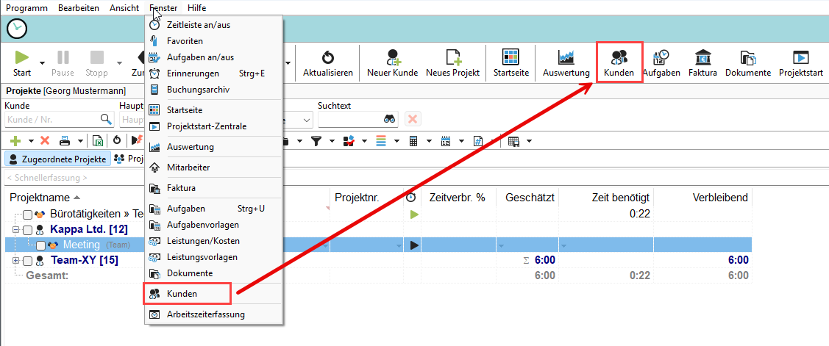Click the Neuer Kunde toolbar icon
Viewport: 829px width, 346px height.
392,62
